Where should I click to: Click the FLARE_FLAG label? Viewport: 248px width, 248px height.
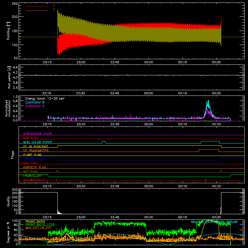(x=32, y=155)
